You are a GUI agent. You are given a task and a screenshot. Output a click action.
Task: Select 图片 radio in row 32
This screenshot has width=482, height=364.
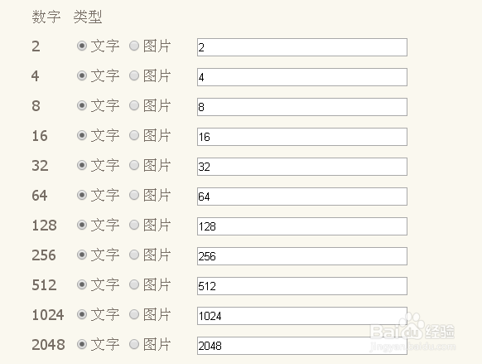tap(134, 166)
